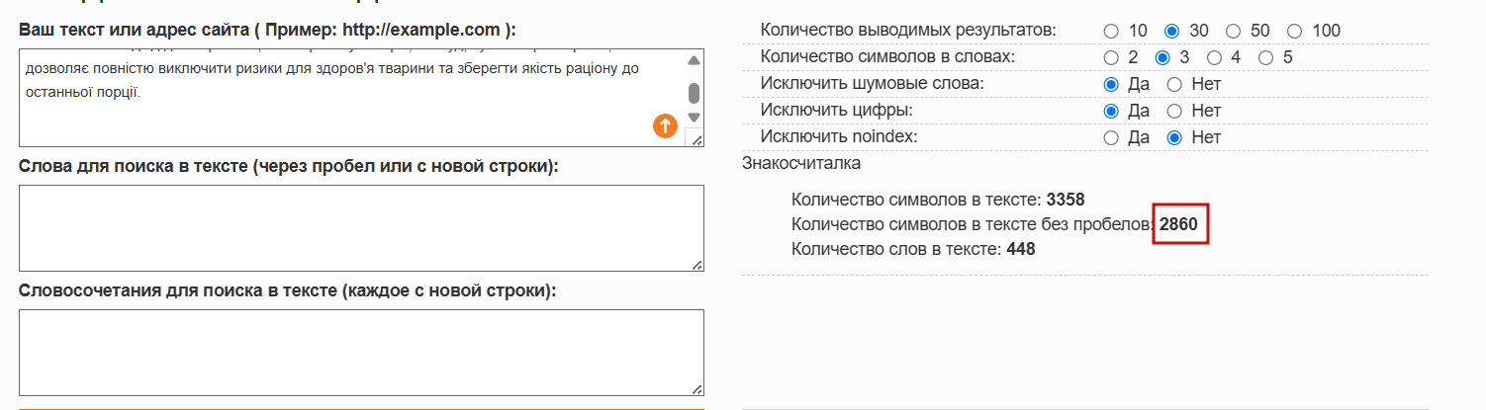Click the orange up-arrow icon in text area
1486x410 pixels.
tap(665, 125)
